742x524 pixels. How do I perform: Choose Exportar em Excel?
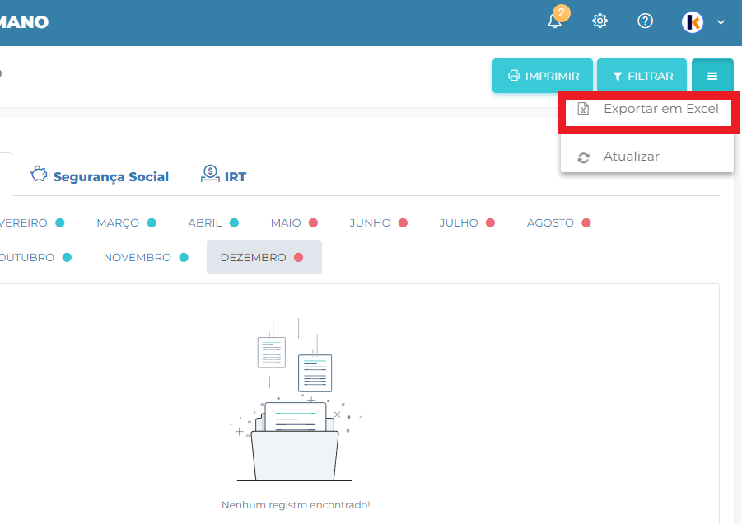pos(660,109)
